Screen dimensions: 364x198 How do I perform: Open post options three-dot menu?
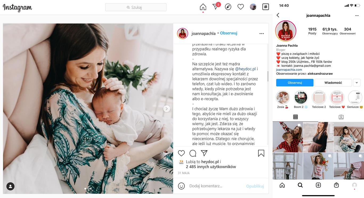click(x=262, y=34)
